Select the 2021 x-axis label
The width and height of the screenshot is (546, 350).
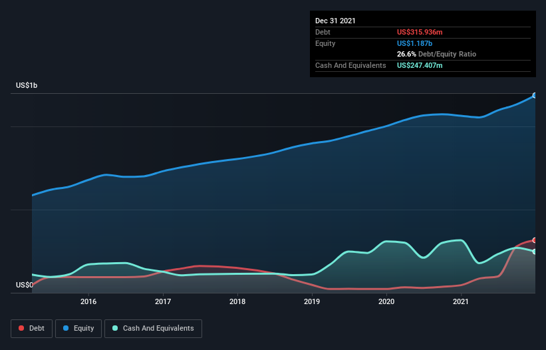[x=461, y=301]
